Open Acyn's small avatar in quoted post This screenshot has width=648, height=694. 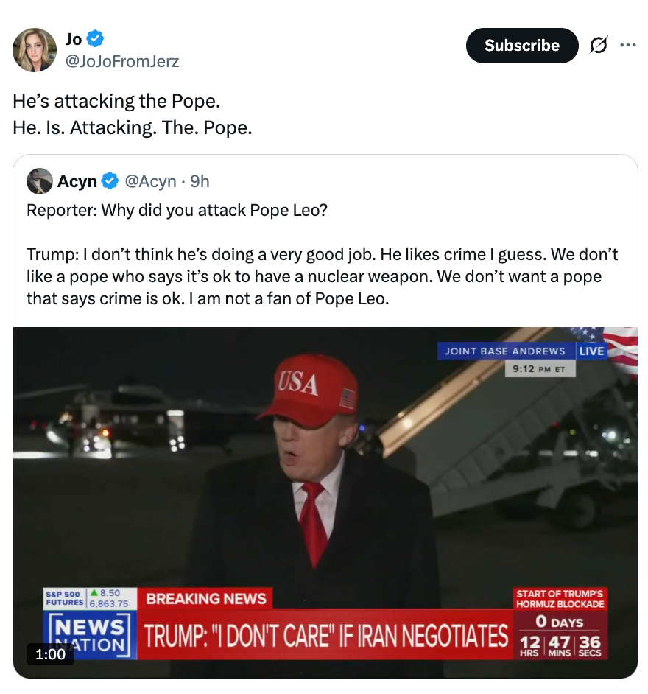click(x=40, y=181)
